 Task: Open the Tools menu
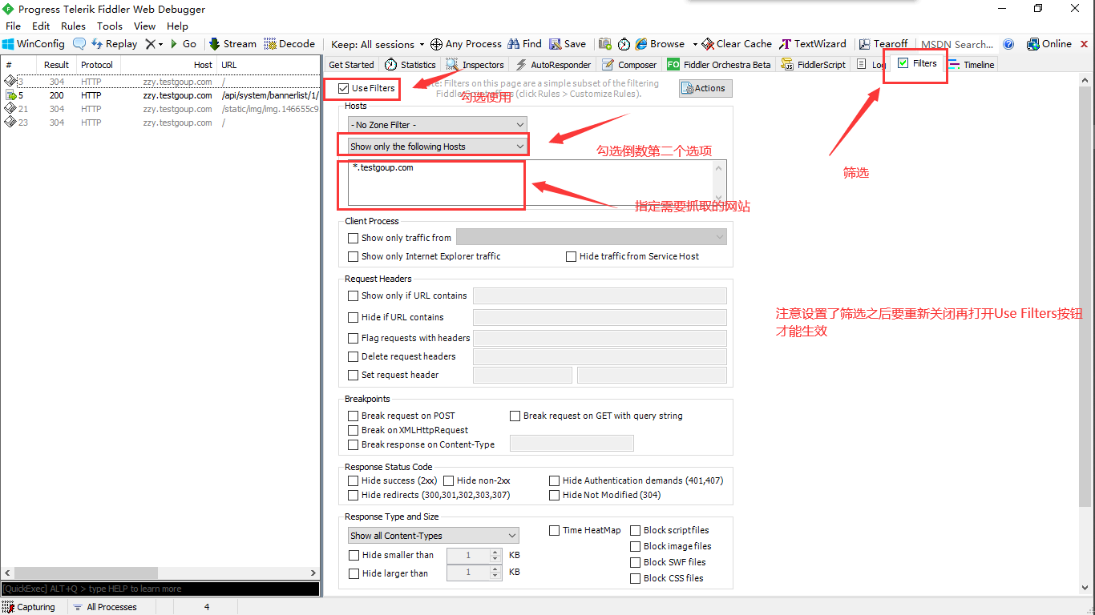click(110, 26)
